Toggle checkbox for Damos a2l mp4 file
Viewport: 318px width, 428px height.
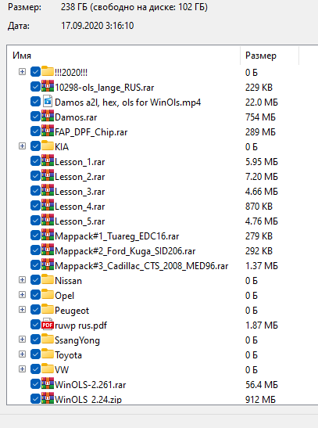click(35, 102)
